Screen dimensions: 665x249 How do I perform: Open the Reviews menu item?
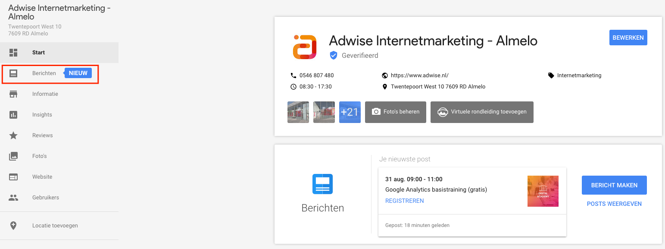tap(42, 136)
